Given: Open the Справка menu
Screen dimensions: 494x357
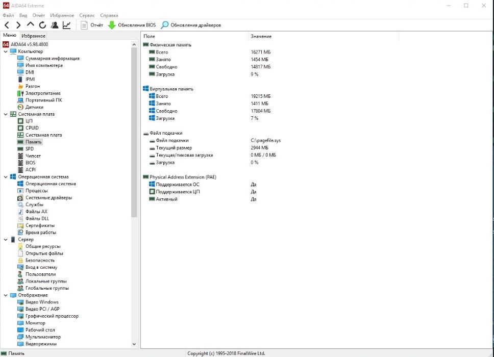Looking at the screenshot, I should tap(109, 15).
